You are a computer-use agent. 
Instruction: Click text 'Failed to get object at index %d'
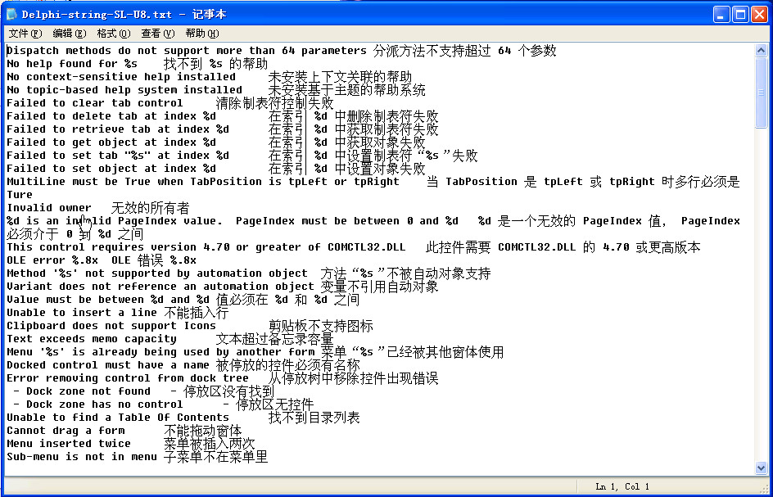pos(111,142)
